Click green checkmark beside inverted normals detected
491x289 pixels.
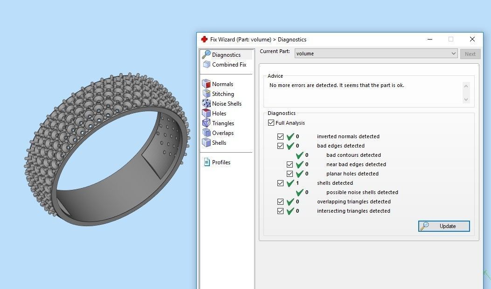[x=290, y=136]
